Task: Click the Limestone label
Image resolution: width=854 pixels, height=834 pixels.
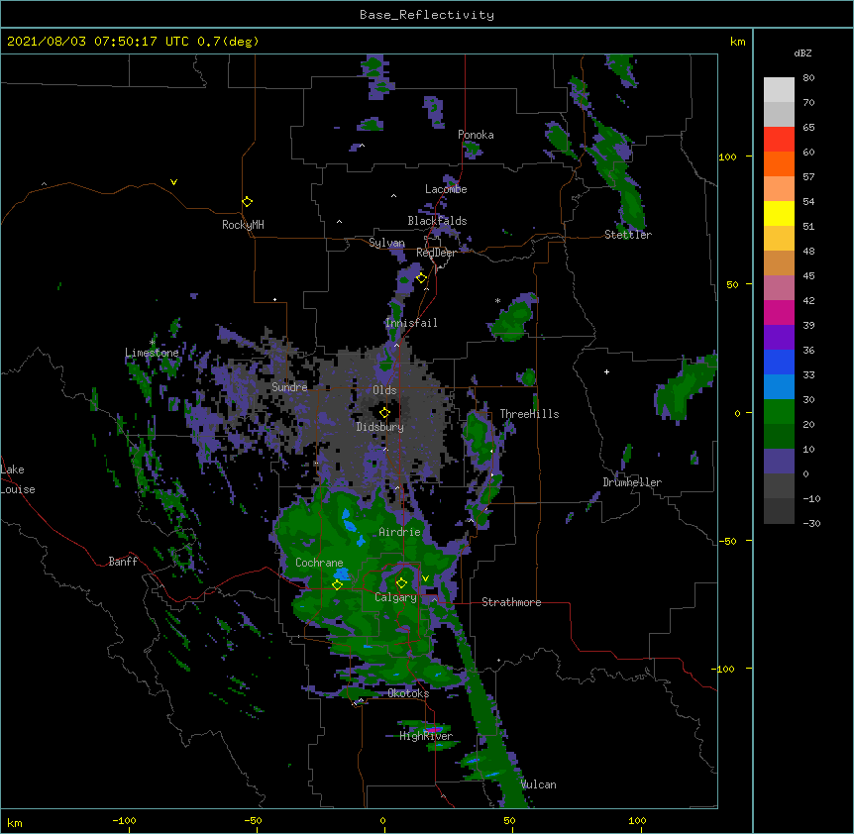Action: click(x=152, y=353)
